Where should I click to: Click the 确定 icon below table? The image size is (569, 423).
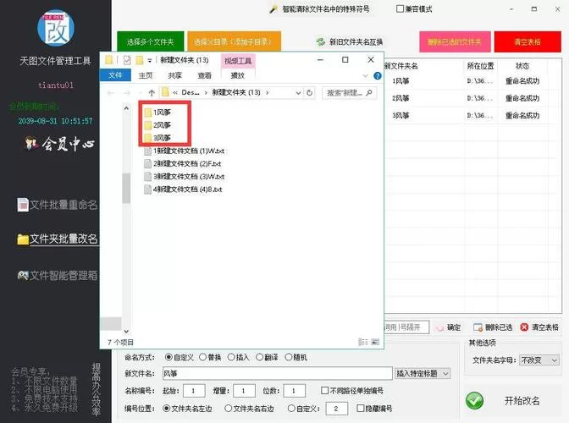tap(439, 327)
